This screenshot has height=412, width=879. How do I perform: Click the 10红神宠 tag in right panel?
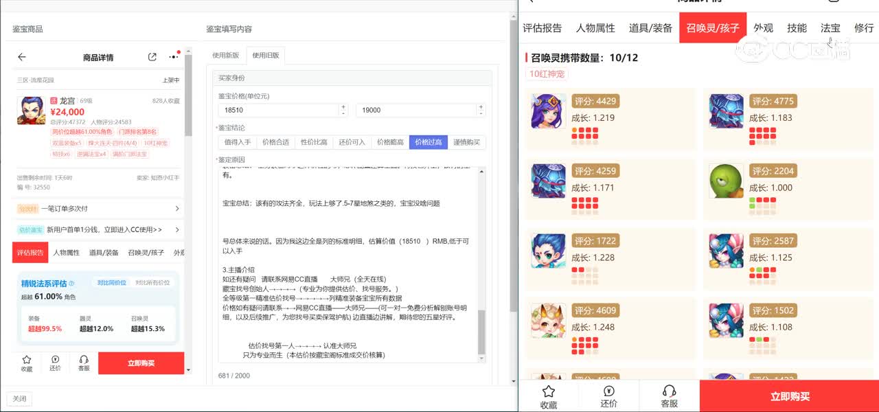point(547,74)
